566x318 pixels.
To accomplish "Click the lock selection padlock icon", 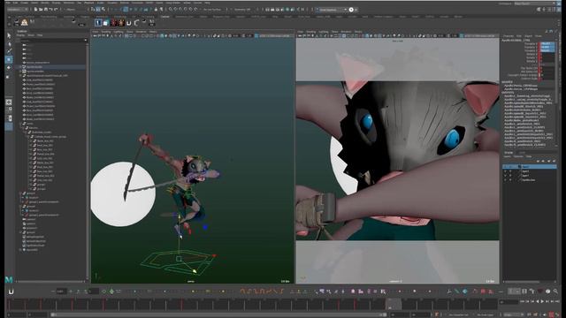I will pyautogui.click(x=156, y=10).
